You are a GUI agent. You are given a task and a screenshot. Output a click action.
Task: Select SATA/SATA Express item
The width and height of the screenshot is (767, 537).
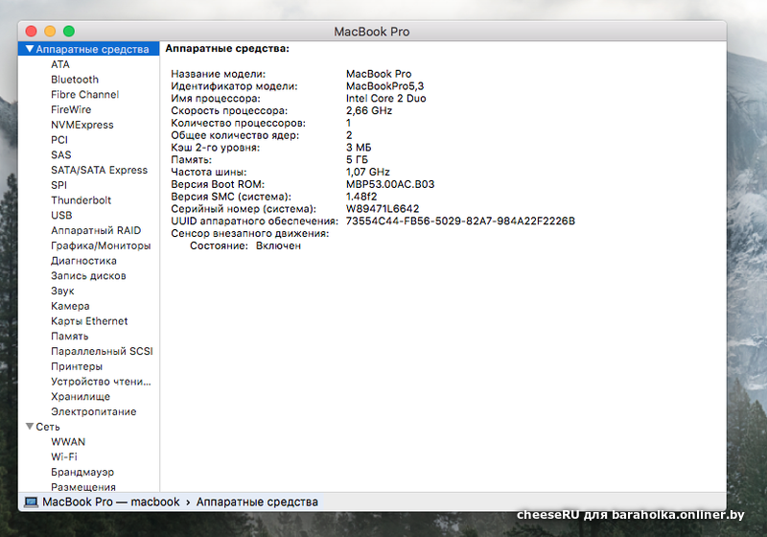[100, 170]
